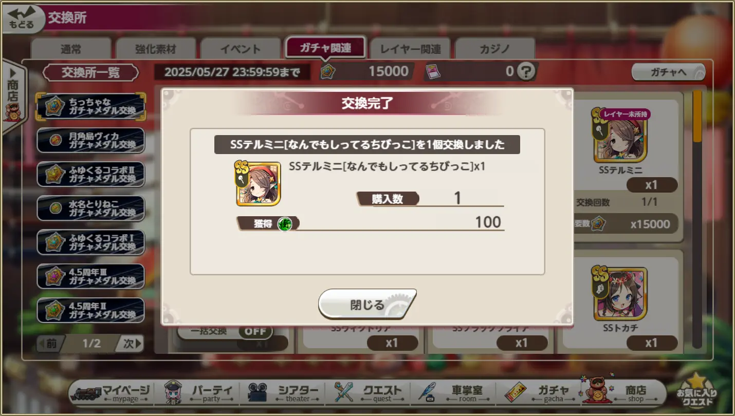Switch to the イベント tab

(x=240, y=49)
